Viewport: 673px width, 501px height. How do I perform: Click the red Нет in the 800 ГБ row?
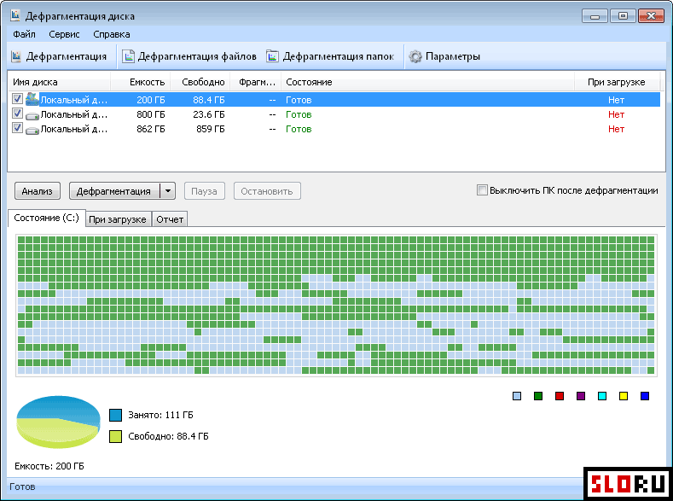point(616,114)
